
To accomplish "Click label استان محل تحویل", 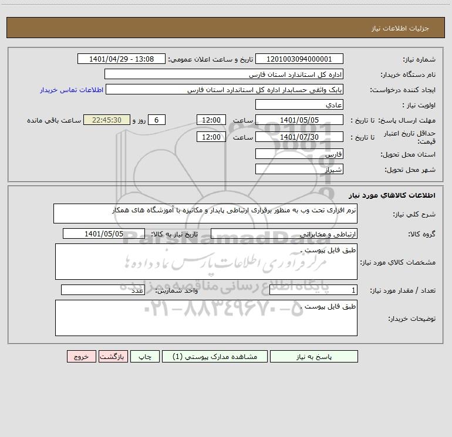I will tap(408, 154).
